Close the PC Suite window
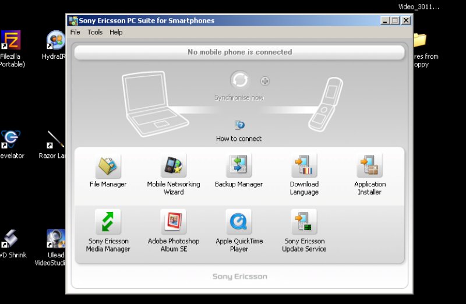The width and height of the screenshot is (466, 304). point(405,20)
